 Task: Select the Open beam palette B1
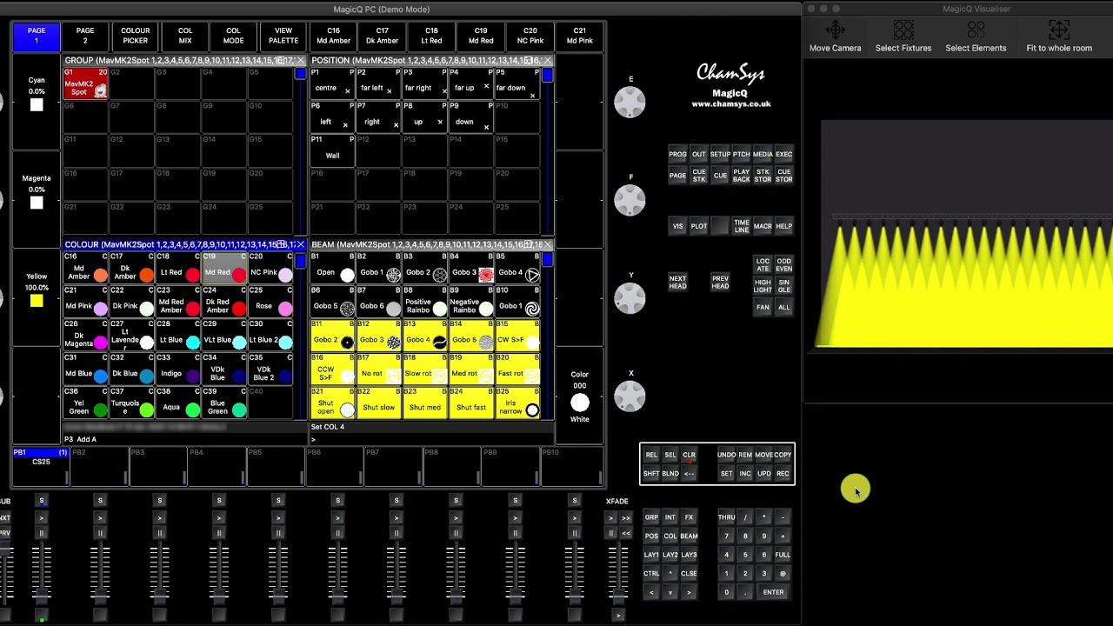point(333,269)
